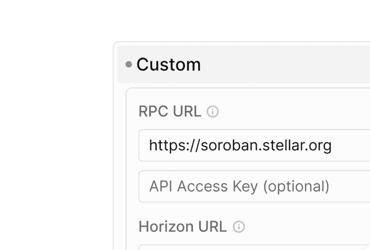Click the Horizon URL field label
The width and height of the screenshot is (370, 250).
point(183,227)
